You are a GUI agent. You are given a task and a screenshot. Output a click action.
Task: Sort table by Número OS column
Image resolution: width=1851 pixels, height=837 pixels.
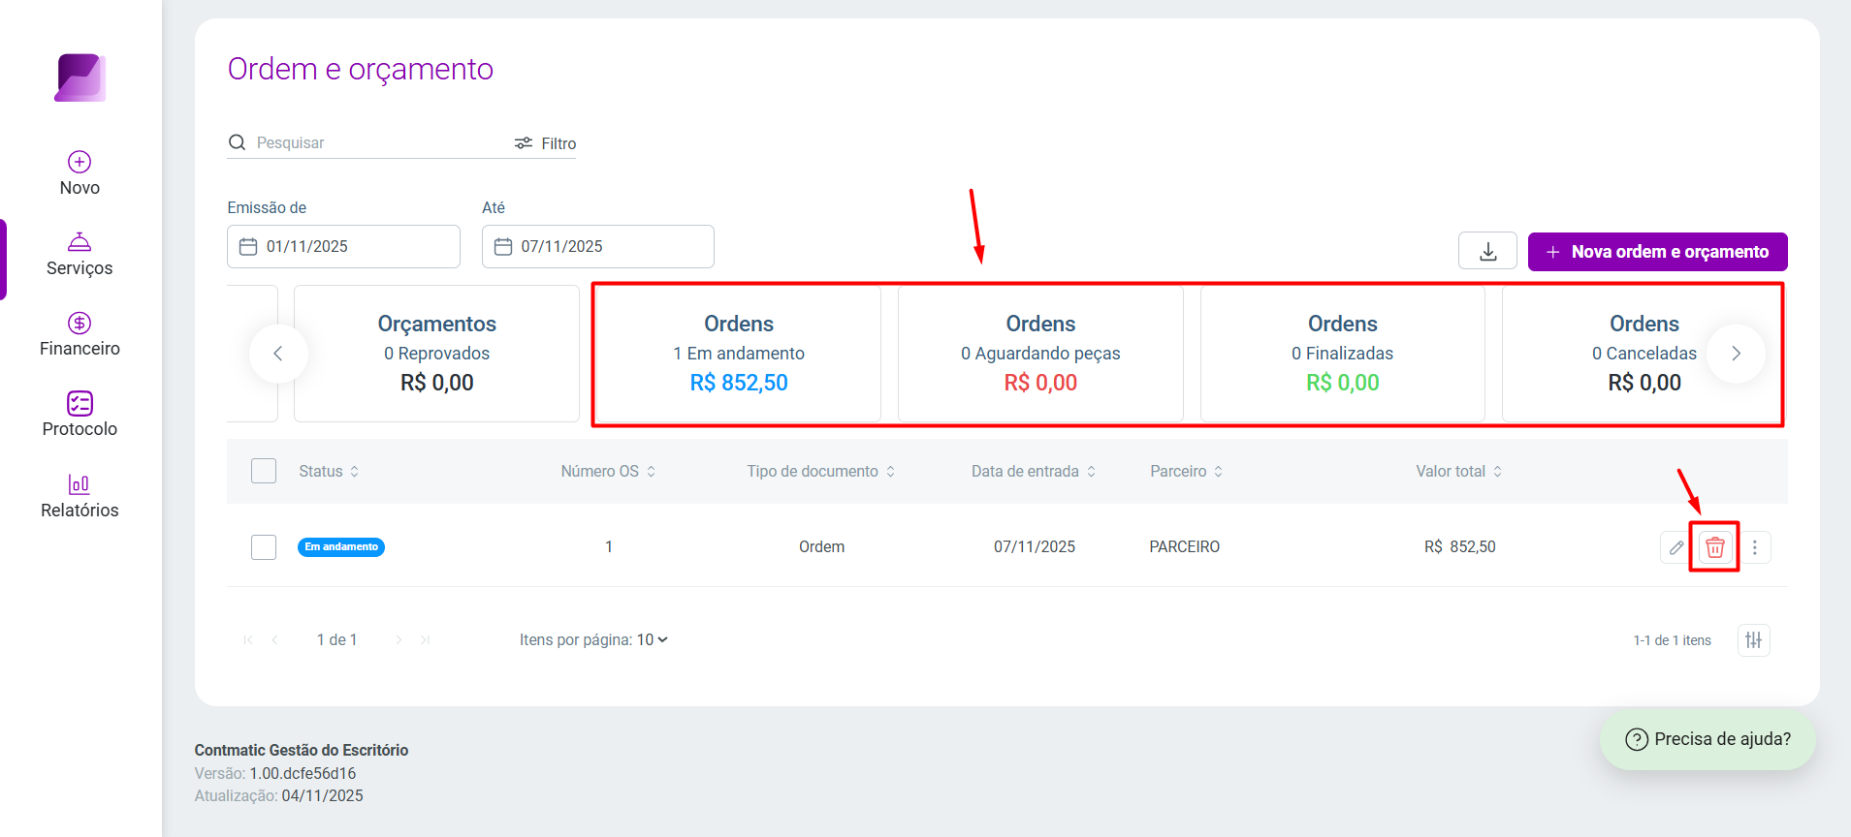tap(608, 471)
